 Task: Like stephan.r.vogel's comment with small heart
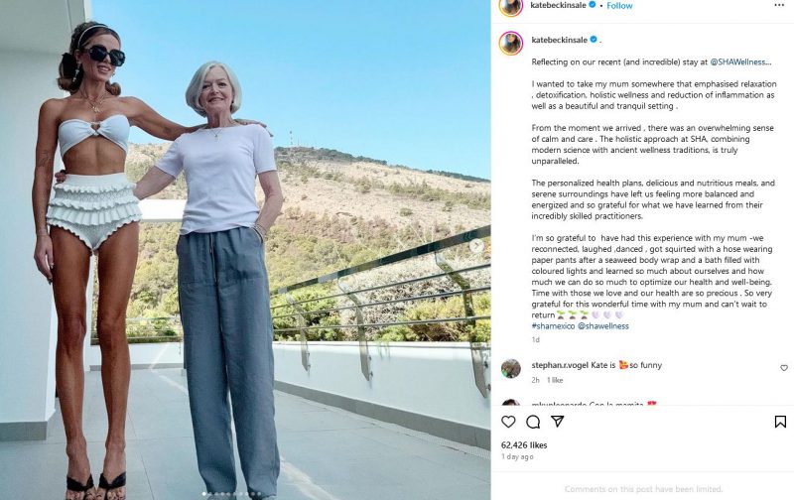click(784, 368)
